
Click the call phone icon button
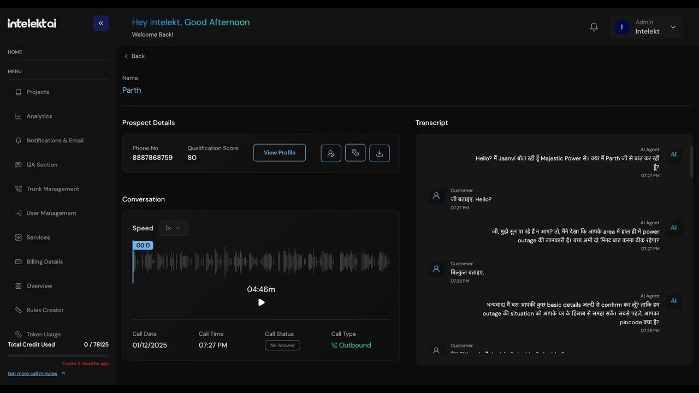pos(356,153)
